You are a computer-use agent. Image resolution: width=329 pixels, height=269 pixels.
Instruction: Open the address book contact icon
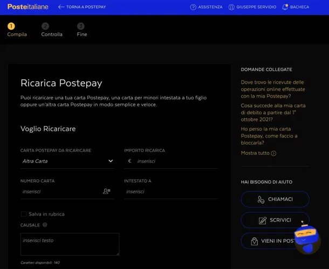pyautogui.click(x=107, y=191)
